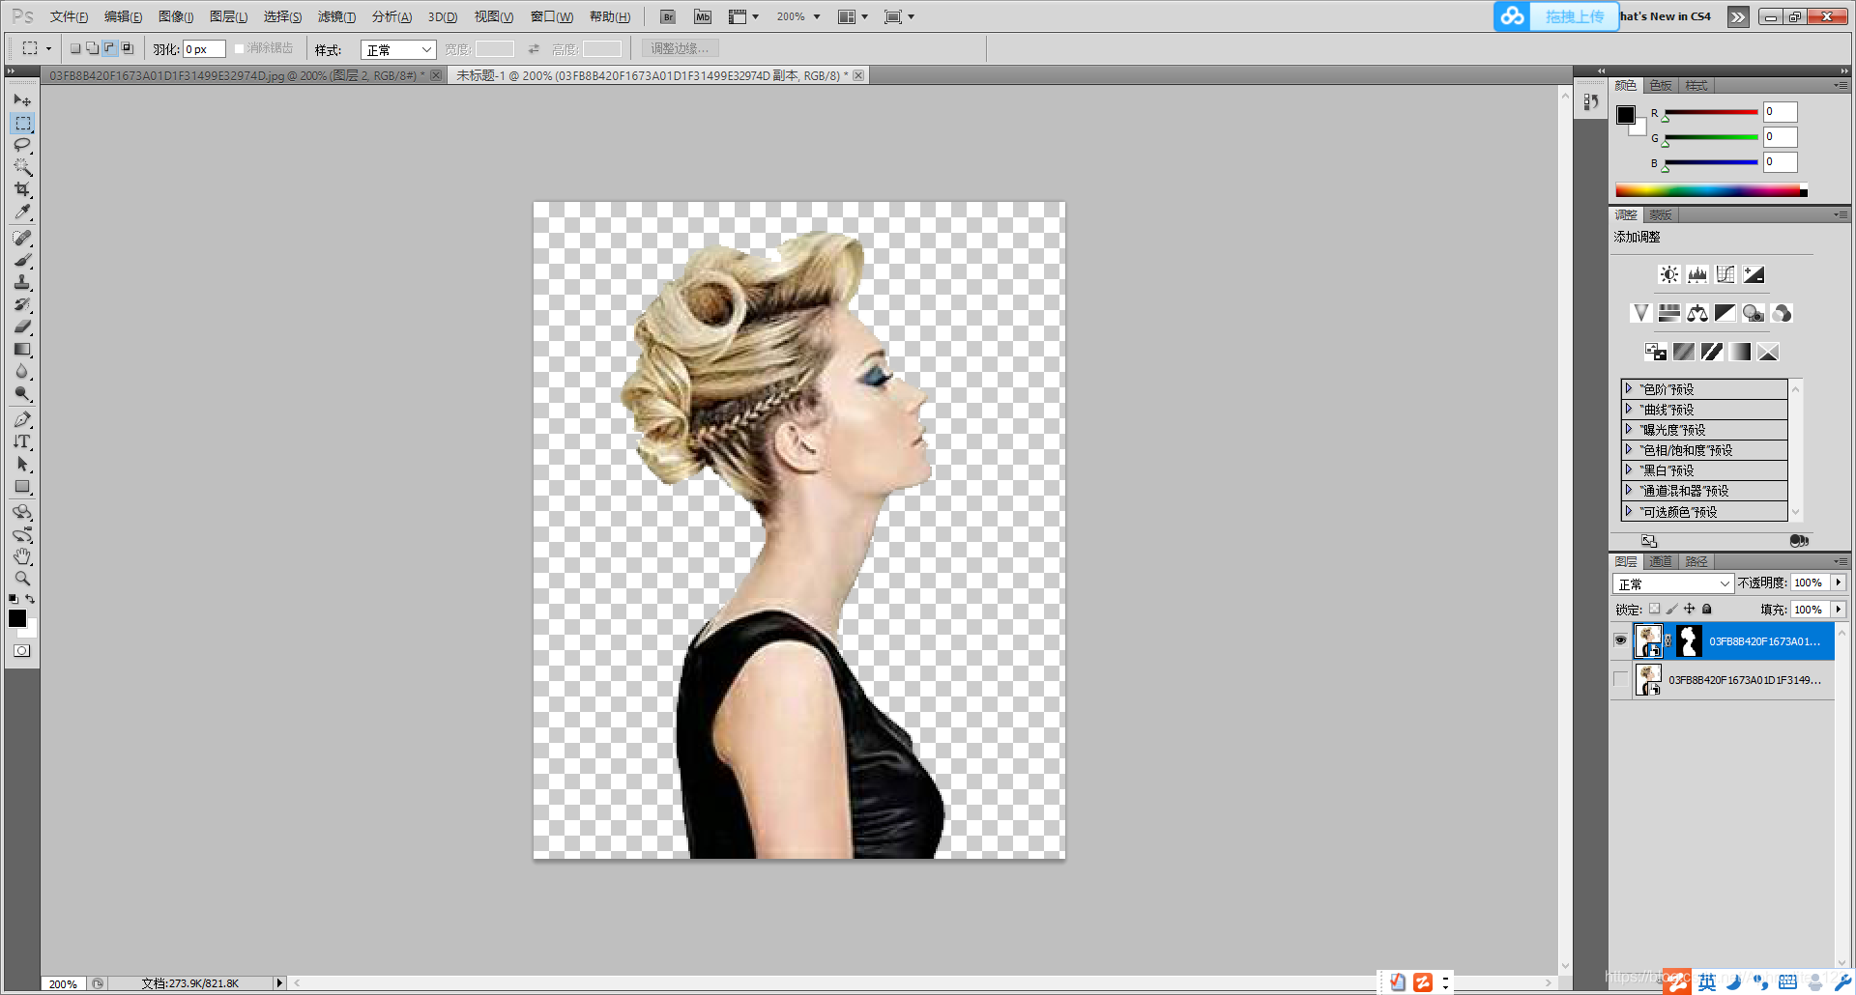Click the 羽化 feather input field
This screenshot has width=1856, height=995.
[204, 49]
